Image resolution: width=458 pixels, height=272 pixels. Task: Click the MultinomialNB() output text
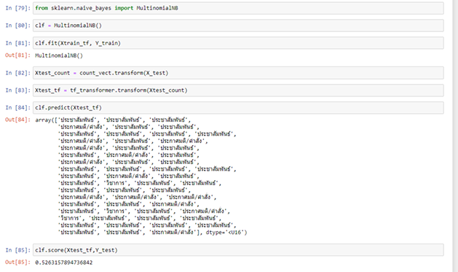pos(59,55)
